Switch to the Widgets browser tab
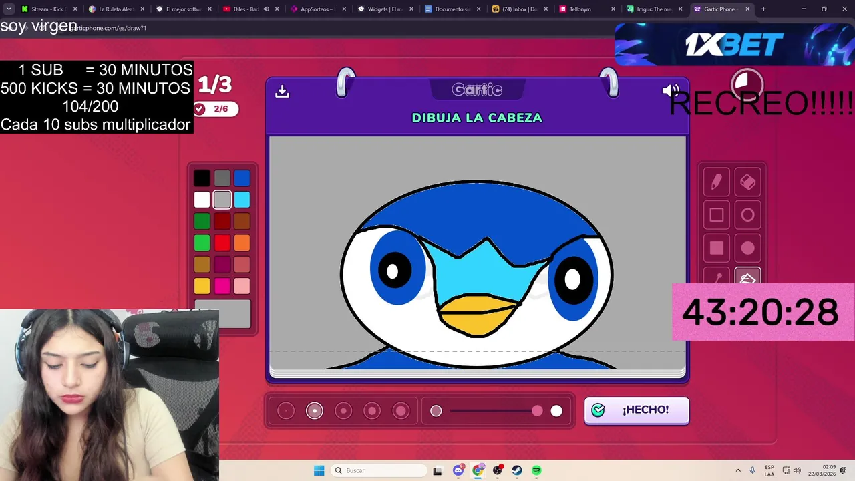Screen dimensions: 855x481 (385, 9)
